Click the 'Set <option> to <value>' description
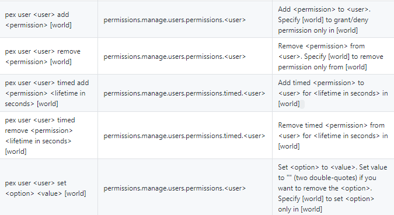394x215 pixels. click(x=318, y=167)
